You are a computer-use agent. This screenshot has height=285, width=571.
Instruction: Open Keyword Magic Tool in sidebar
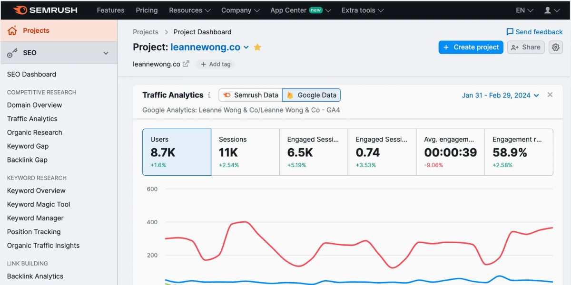point(39,204)
